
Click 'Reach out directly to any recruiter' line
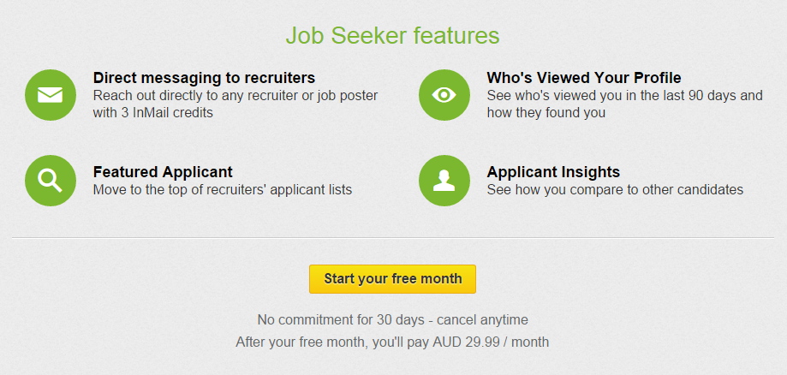tap(236, 95)
